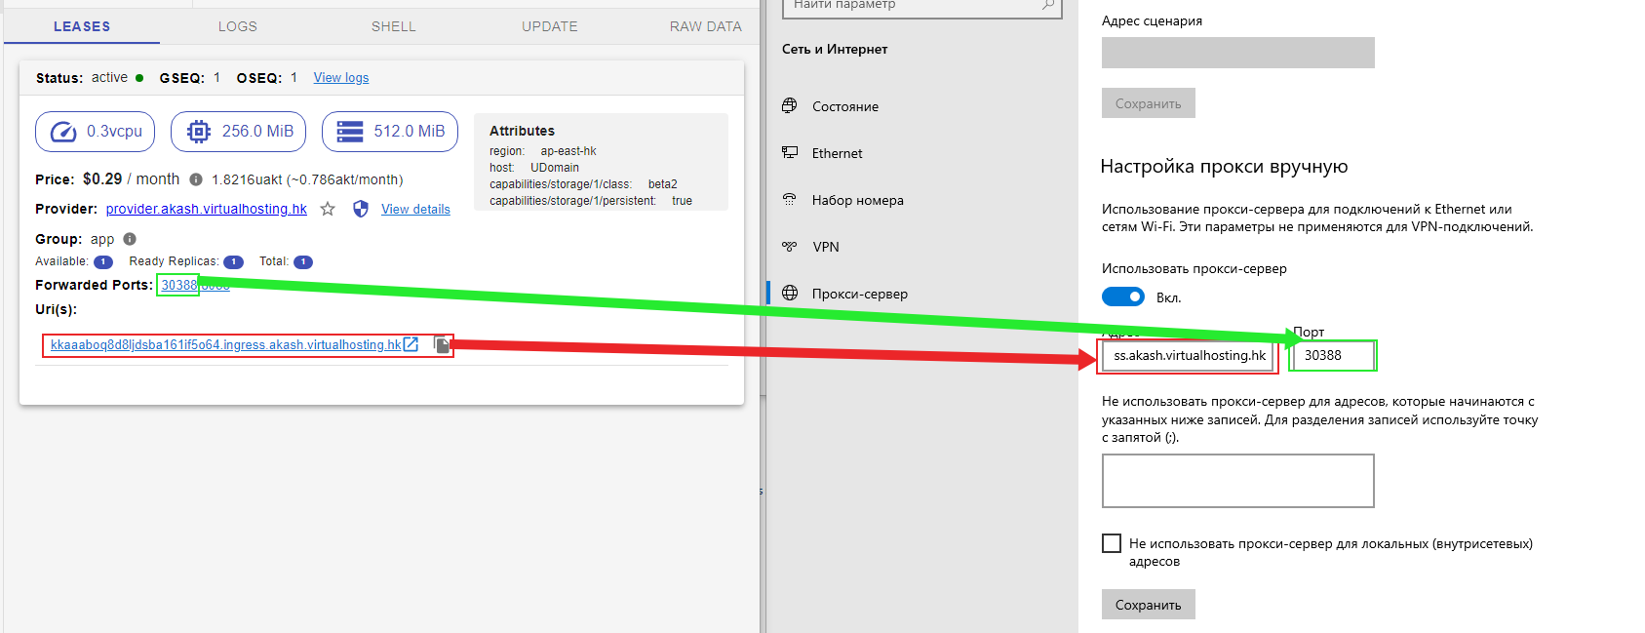Screen dimensions: 1645x633
Task: Toggle the proxy server switch off
Action: pyautogui.click(x=1123, y=297)
